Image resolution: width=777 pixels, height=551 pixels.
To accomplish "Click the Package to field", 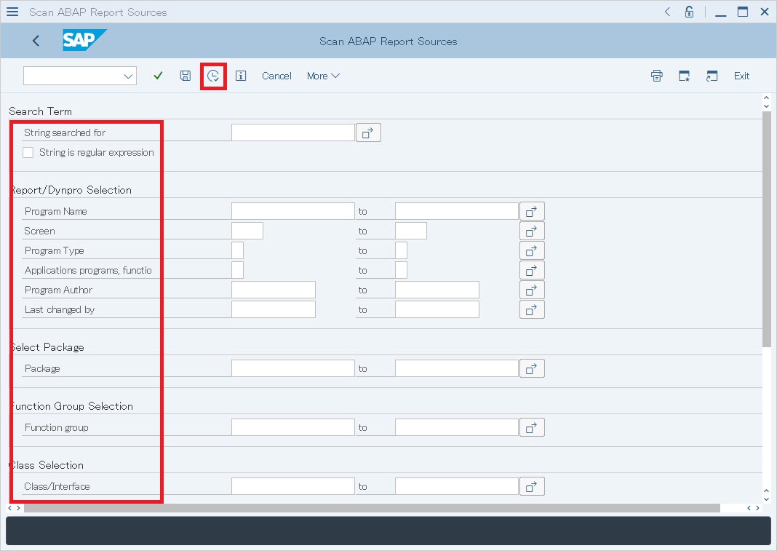I will pyautogui.click(x=456, y=368).
